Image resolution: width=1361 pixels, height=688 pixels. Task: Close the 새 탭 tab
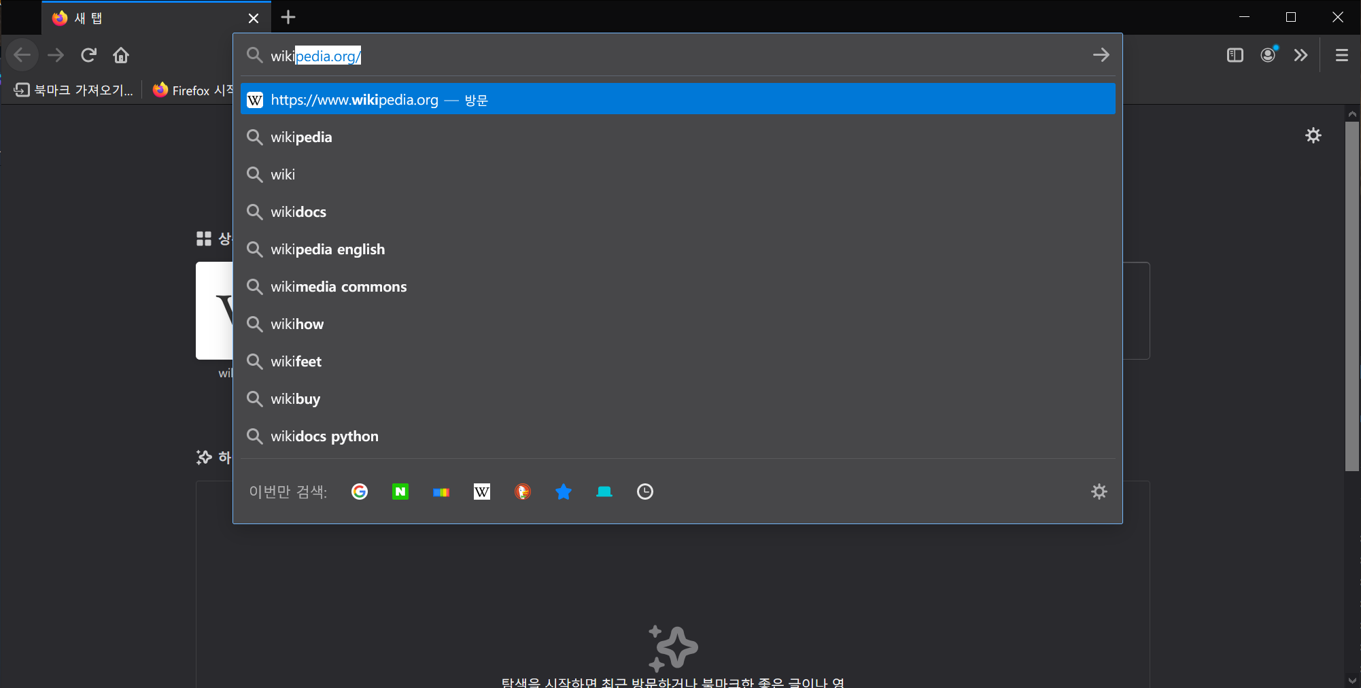click(254, 18)
